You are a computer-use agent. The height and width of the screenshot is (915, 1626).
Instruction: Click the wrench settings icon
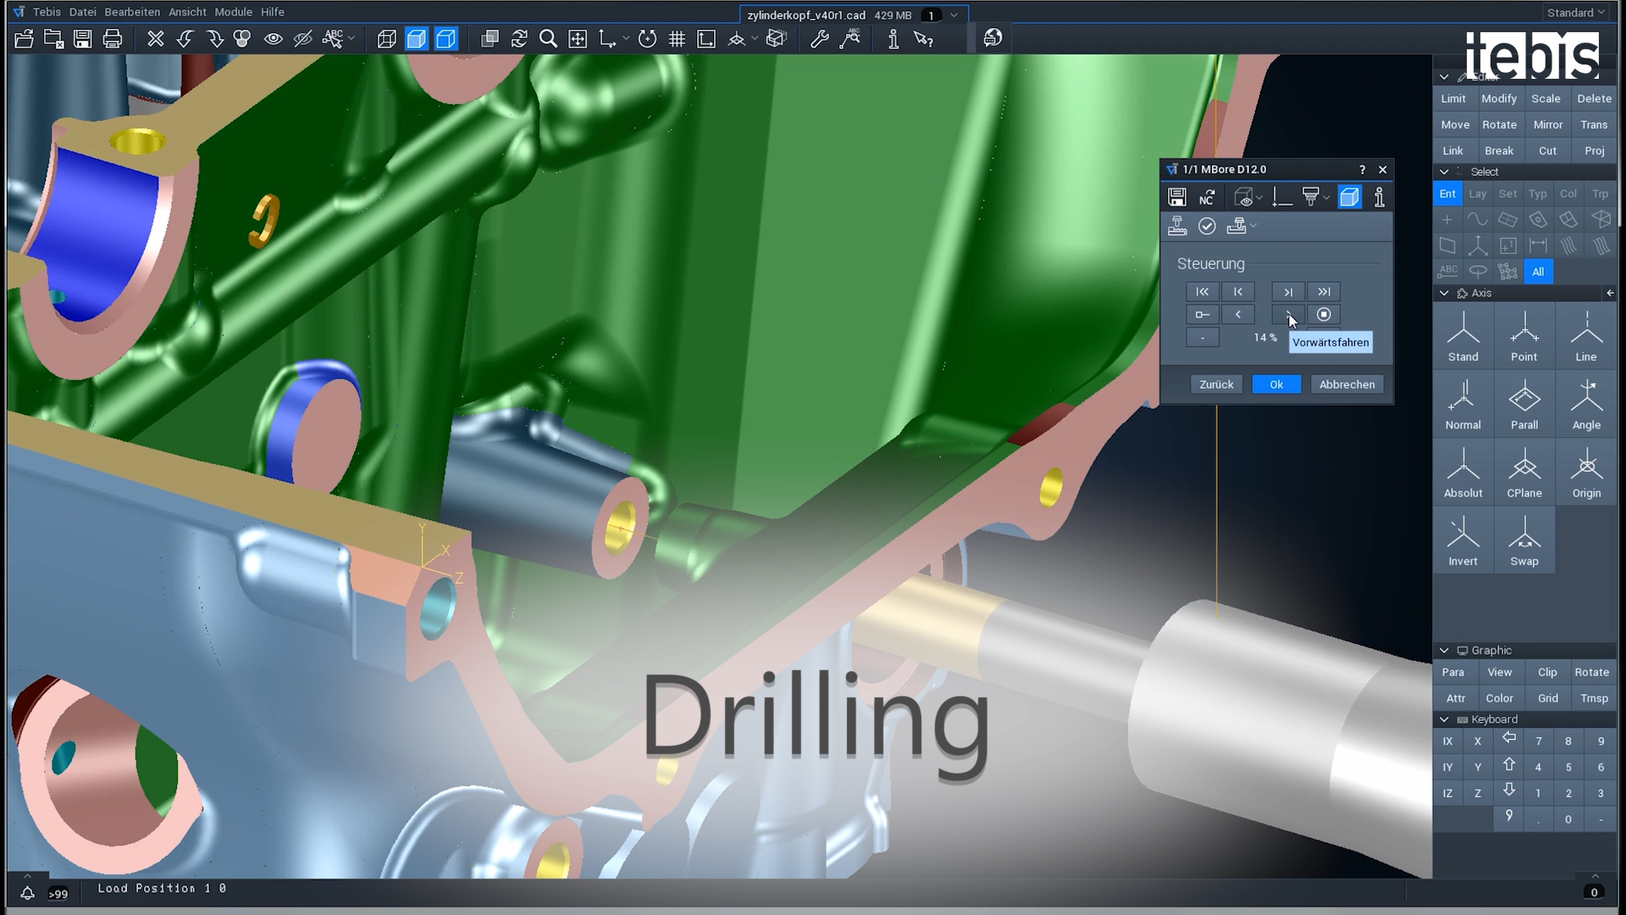[819, 39]
